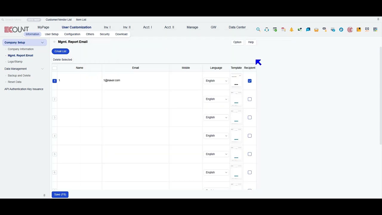Open the yellow bookmark book icon
382x215 pixels.
pos(359,30)
